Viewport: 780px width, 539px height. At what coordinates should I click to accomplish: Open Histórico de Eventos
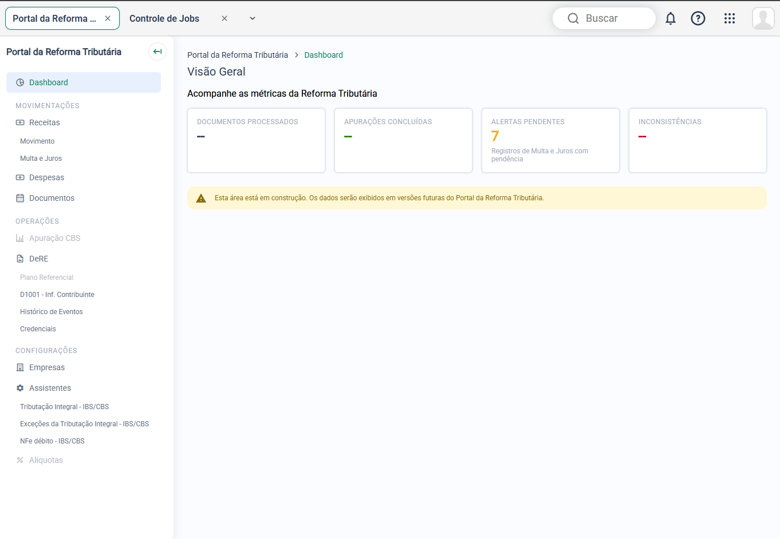pyautogui.click(x=52, y=312)
